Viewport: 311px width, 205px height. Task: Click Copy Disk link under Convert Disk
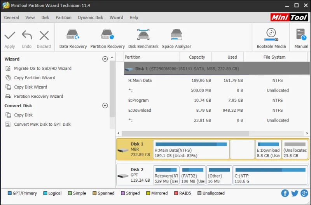23,115
